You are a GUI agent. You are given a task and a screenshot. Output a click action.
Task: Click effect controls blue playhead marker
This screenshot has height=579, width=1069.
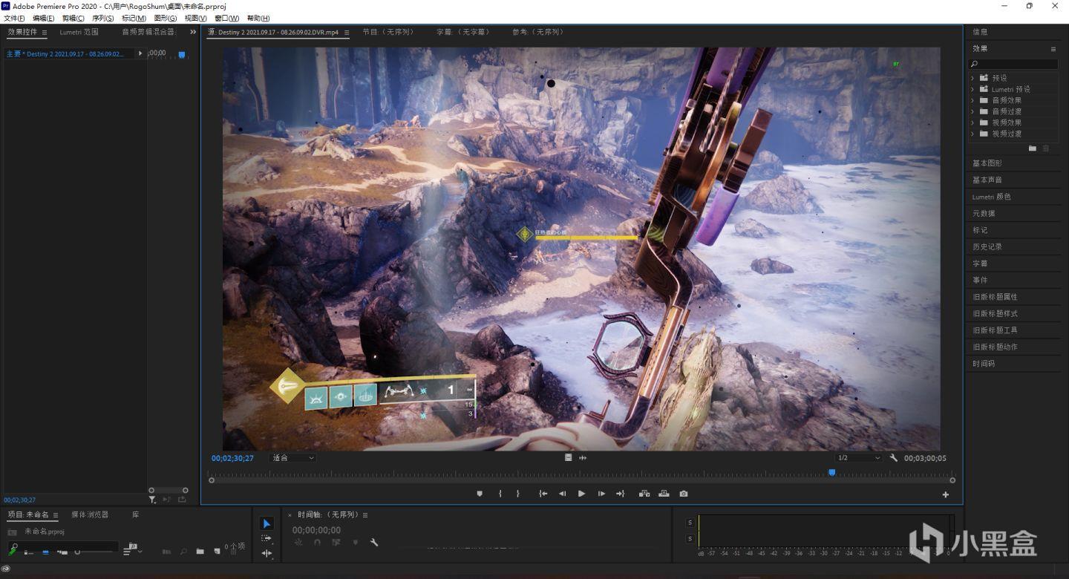pyautogui.click(x=182, y=54)
